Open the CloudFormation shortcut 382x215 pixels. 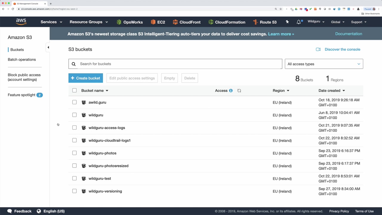(x=227, y=22)
